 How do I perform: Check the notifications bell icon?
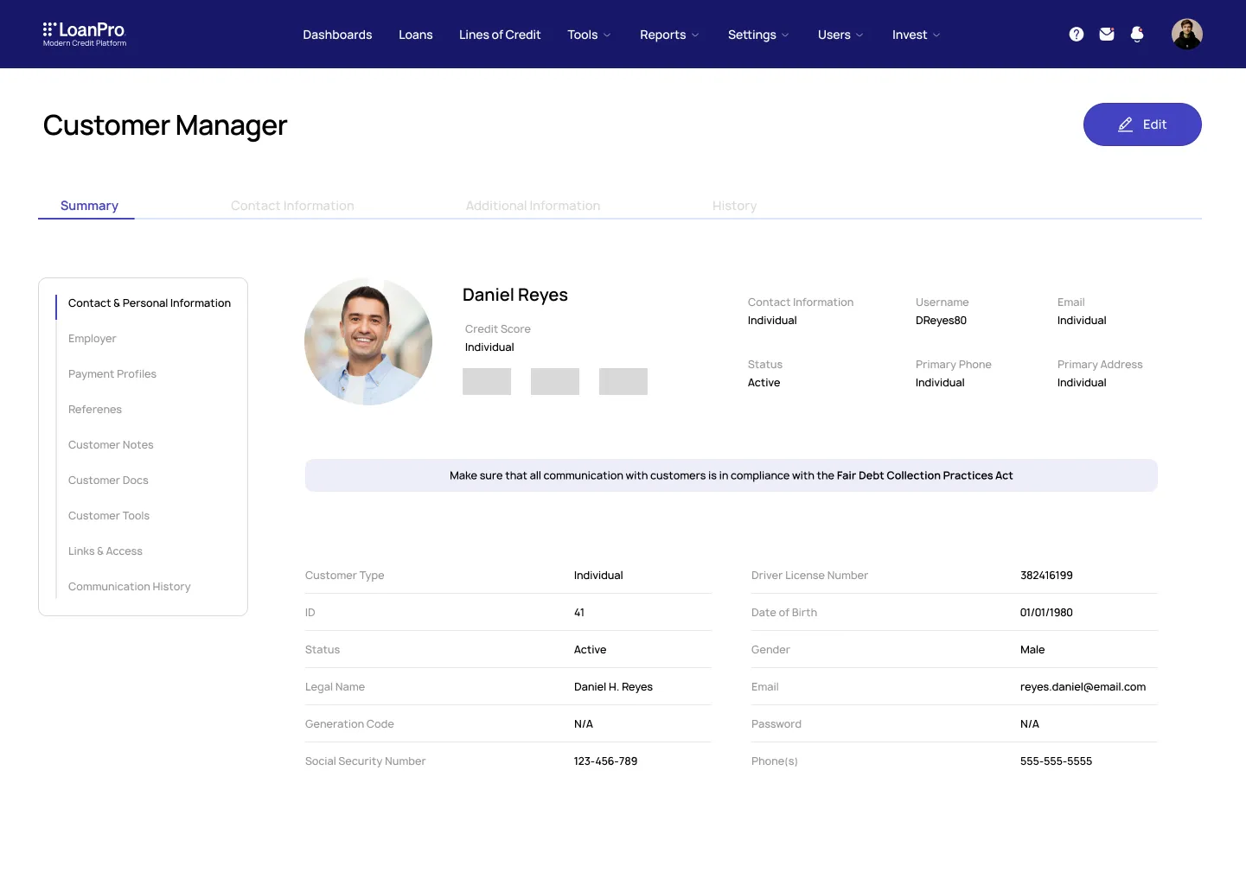point(1137,35)
